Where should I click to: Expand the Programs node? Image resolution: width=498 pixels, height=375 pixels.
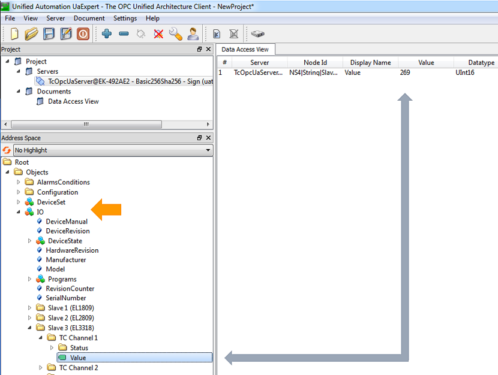[29, 279]
